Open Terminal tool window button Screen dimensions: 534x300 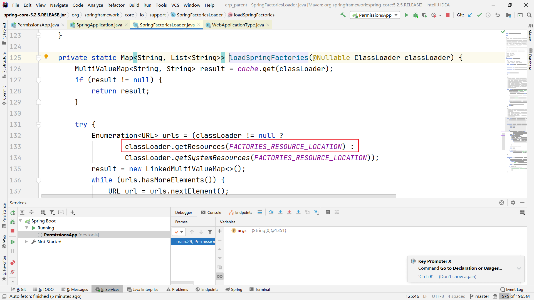(259, 289)
